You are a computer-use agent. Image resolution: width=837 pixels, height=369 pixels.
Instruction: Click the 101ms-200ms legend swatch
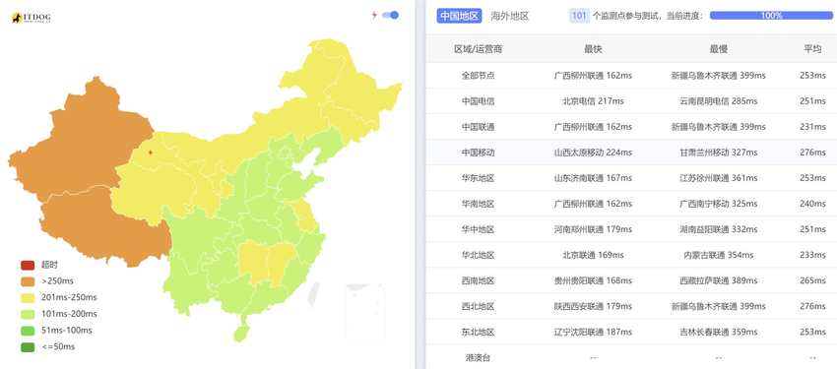pyautogui.click(x=28, y=314)
